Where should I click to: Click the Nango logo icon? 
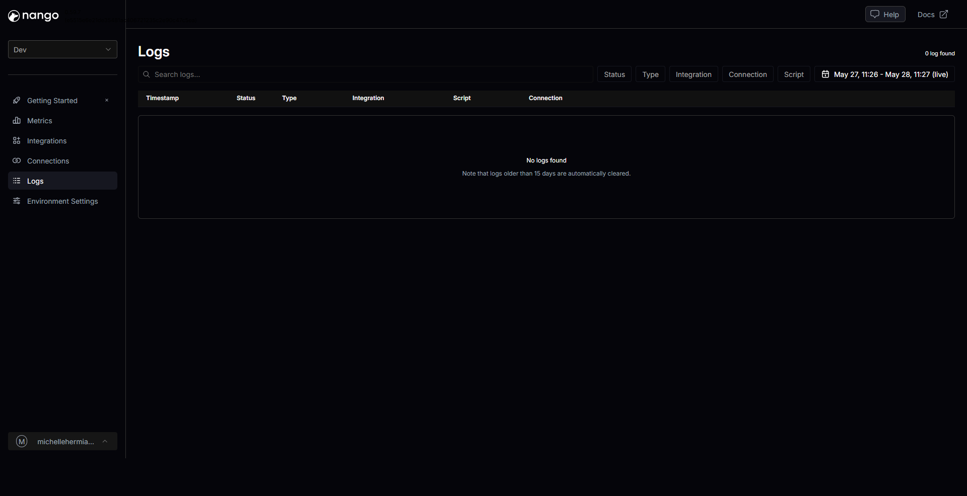point(14,16)
